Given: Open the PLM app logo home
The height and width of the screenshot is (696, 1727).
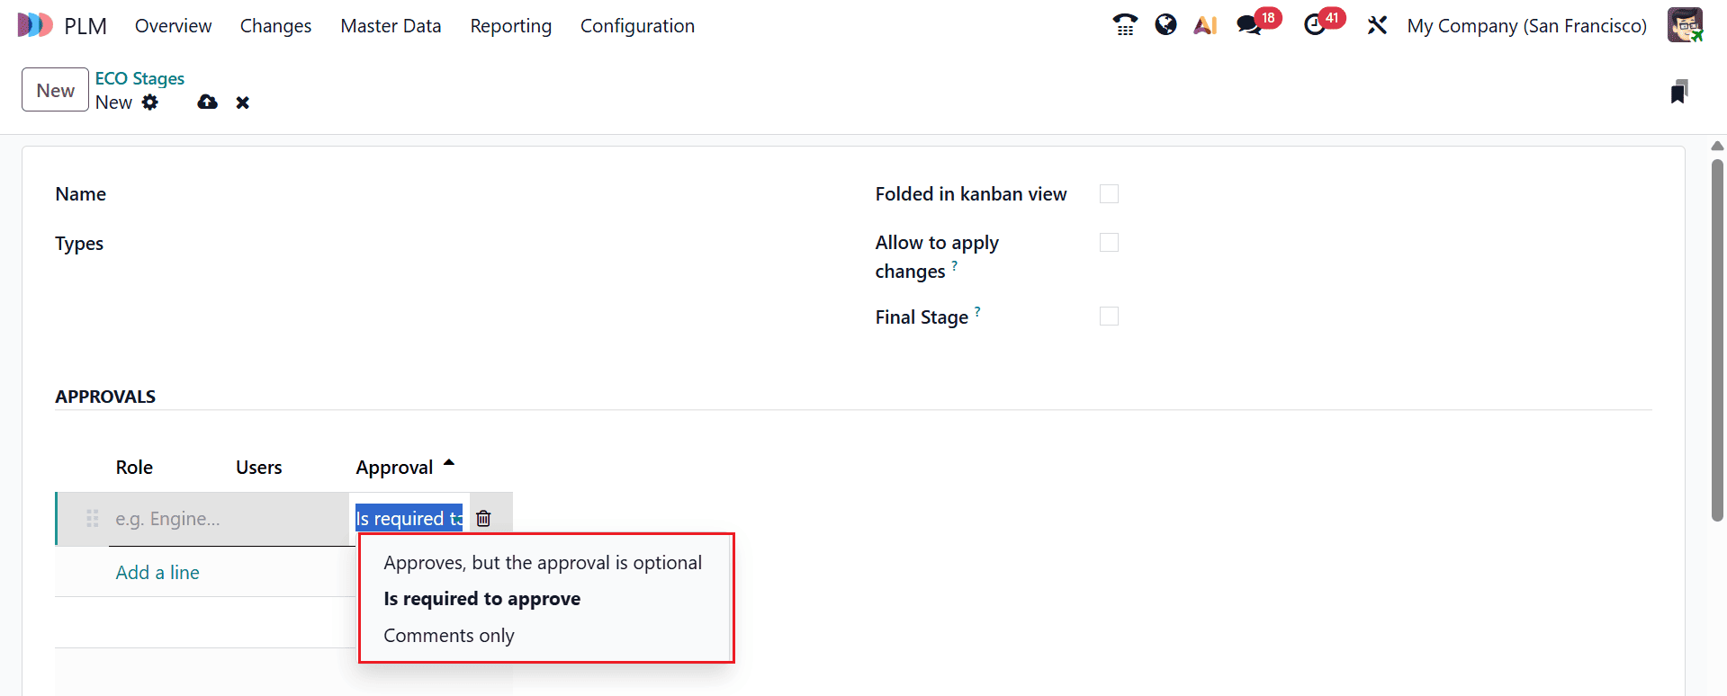Looking at the screenshot, I should coord(36,25).
